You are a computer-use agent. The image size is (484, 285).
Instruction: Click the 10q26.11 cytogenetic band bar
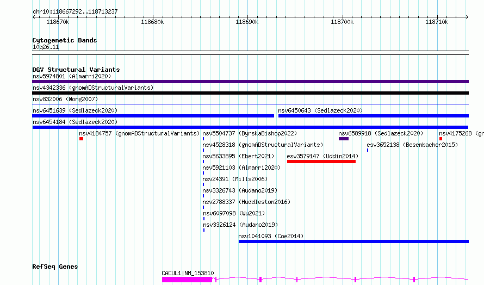coord(250,53)
